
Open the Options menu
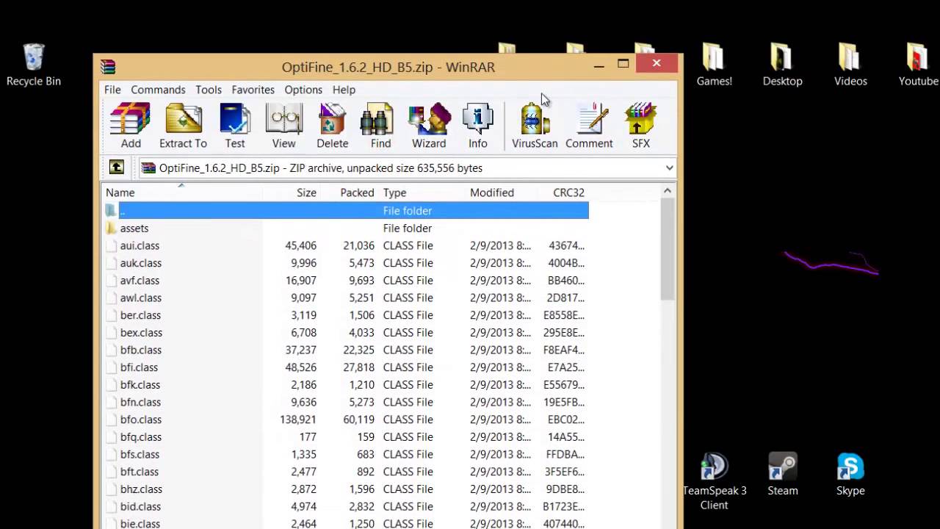coord(303,90)
